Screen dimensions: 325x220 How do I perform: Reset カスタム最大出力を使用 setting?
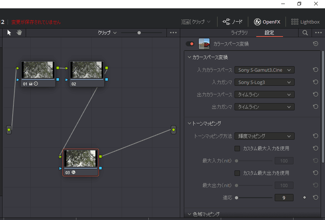316,173
